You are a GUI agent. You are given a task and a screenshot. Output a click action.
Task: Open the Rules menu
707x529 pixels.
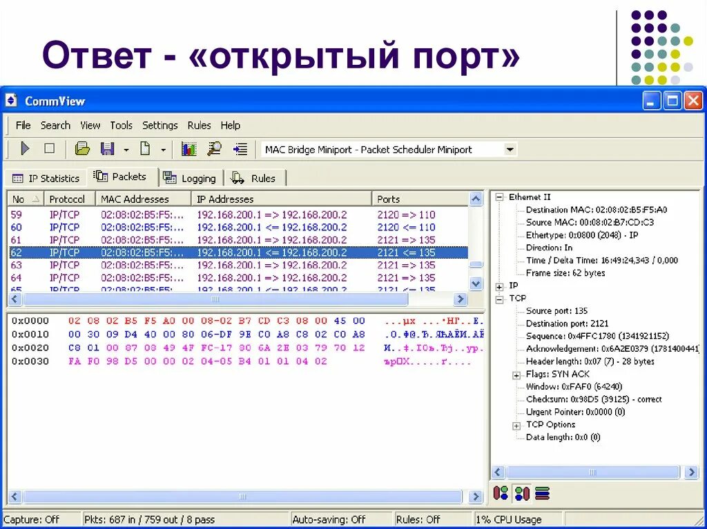[200, 126]
